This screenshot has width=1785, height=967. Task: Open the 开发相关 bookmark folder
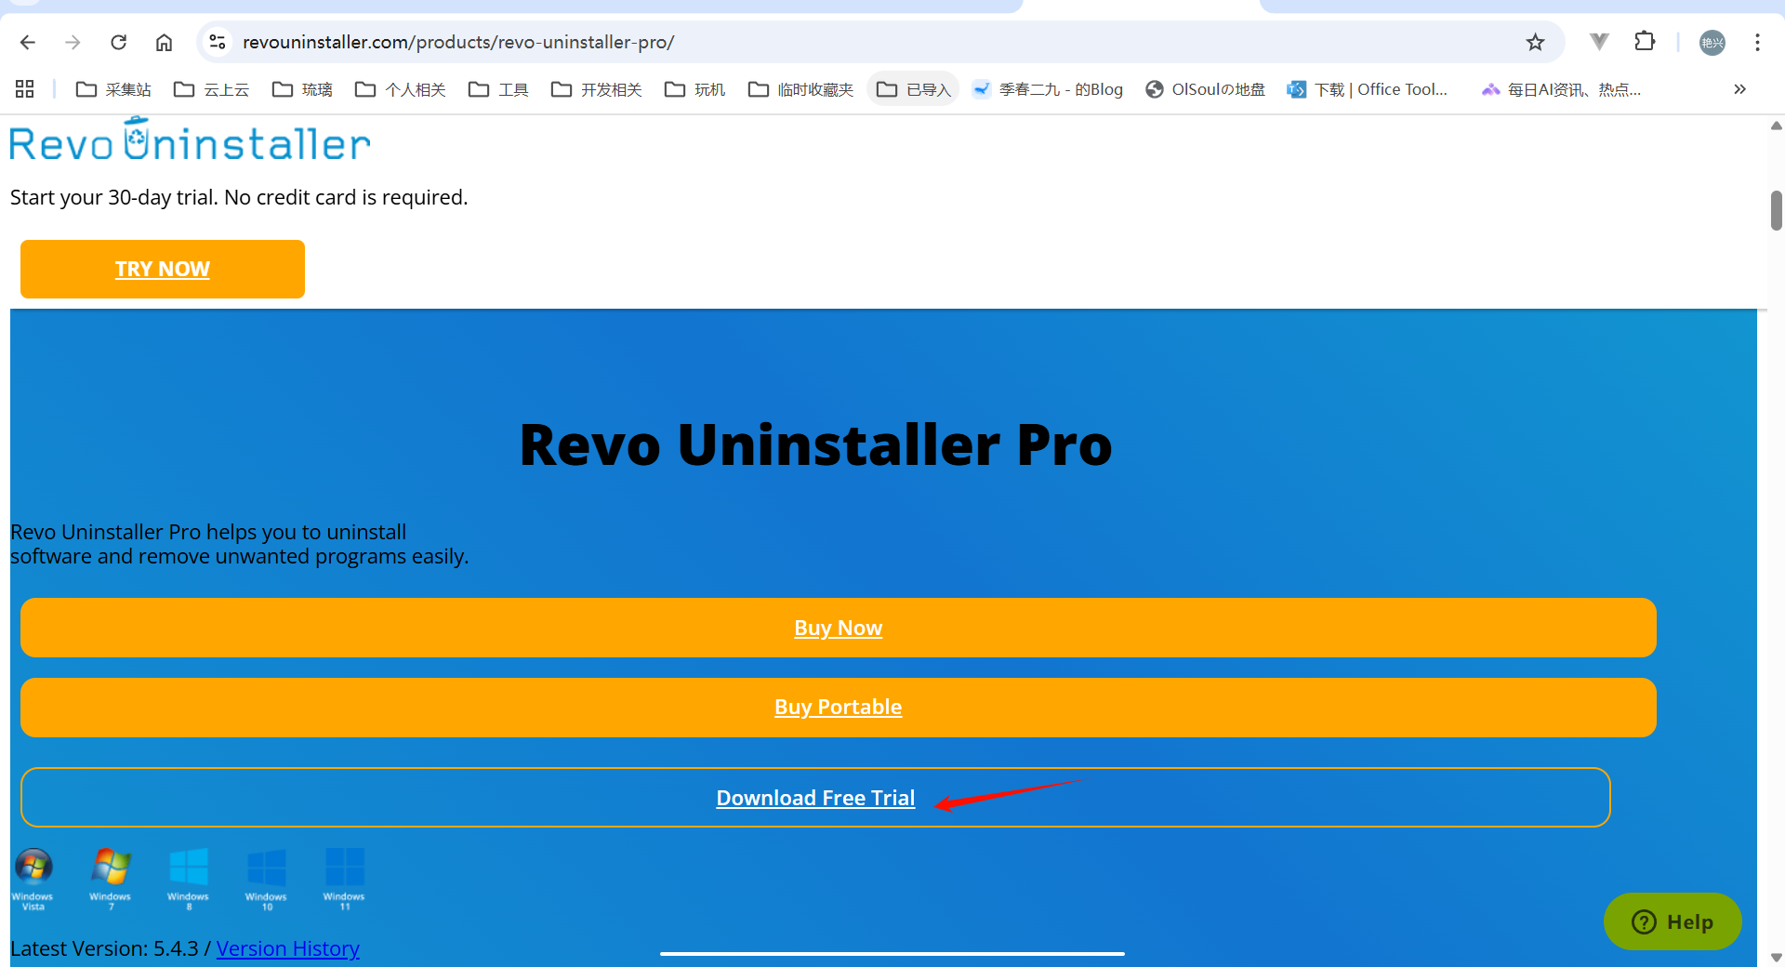point(597,89)
